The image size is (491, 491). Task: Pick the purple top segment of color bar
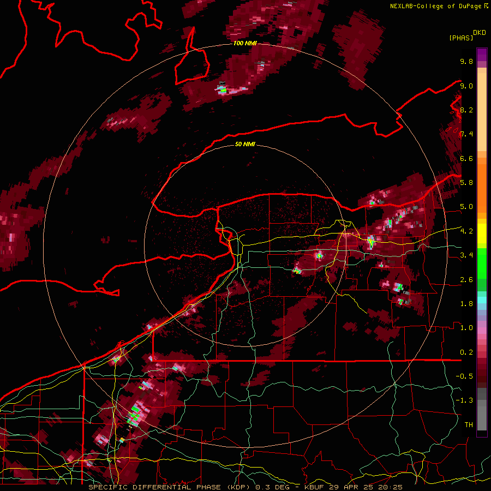(x=482, y=55)
